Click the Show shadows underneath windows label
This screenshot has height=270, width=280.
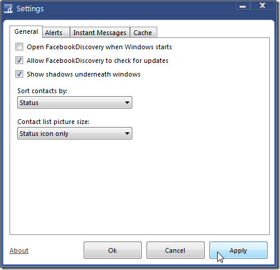(84, 74)
